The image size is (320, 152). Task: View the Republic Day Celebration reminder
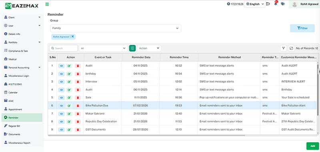tap(62, 122)
